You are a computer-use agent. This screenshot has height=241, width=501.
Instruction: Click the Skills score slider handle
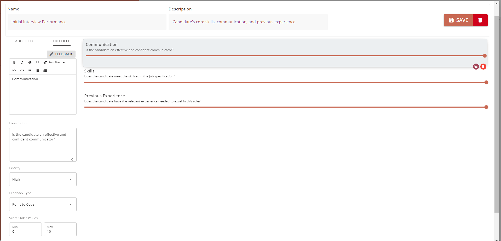(486, 82)
